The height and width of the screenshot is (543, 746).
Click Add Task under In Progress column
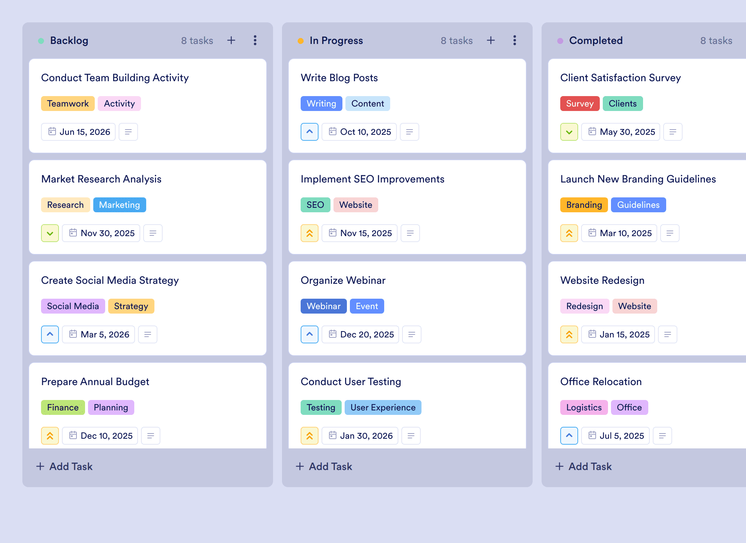point(324,466)
